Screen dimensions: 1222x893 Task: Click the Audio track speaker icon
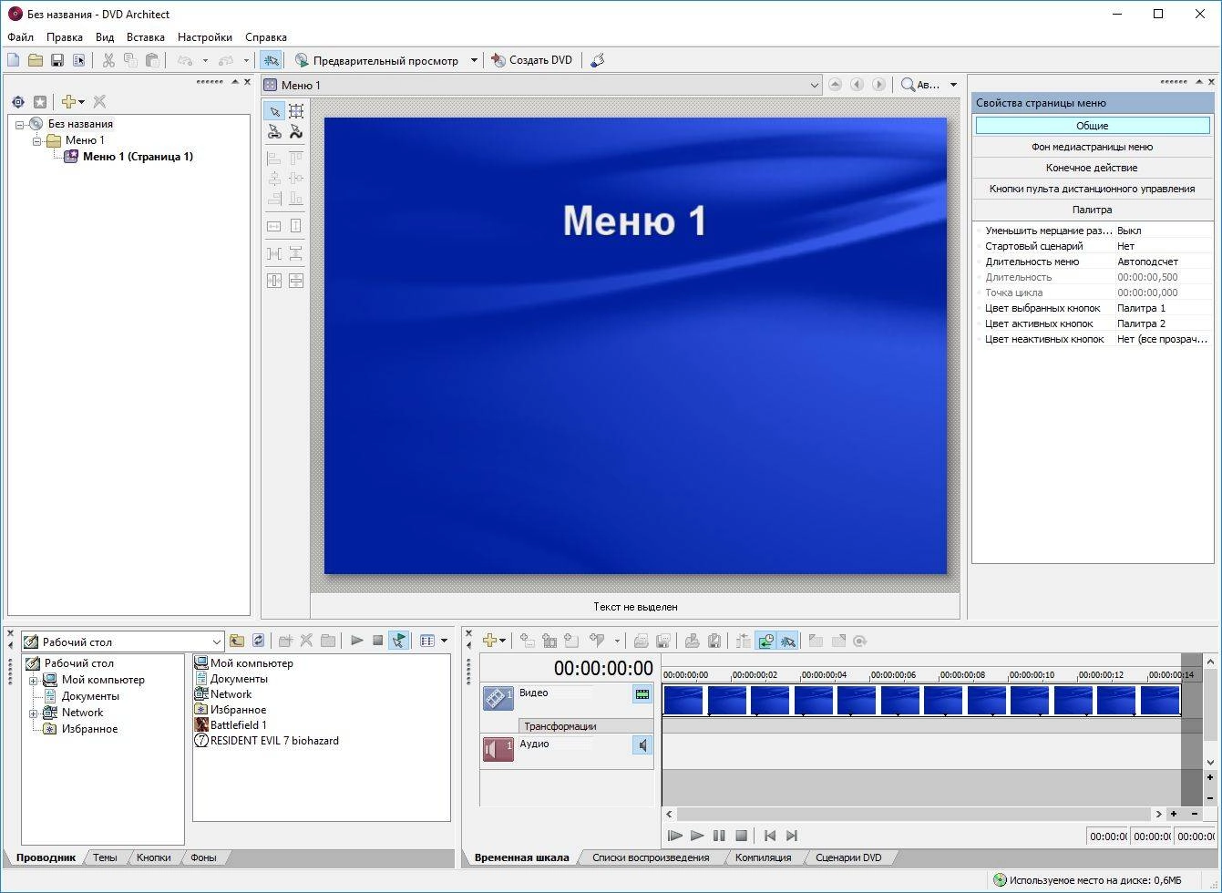click(x=498, y=749)
